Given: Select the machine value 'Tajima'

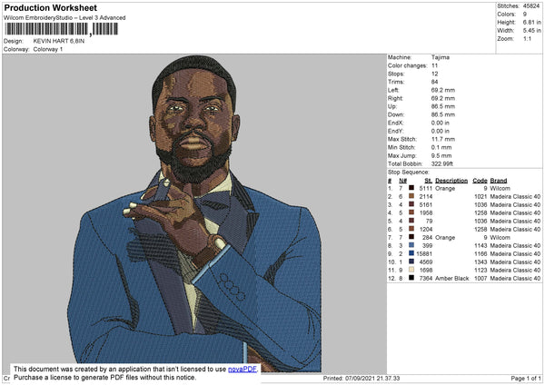Looking at the screenshot, I should tap(441, 57).
